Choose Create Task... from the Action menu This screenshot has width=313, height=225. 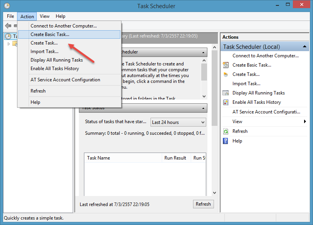[44, 43]
